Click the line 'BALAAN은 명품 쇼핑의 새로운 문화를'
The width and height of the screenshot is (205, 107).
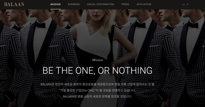(97, 96)
